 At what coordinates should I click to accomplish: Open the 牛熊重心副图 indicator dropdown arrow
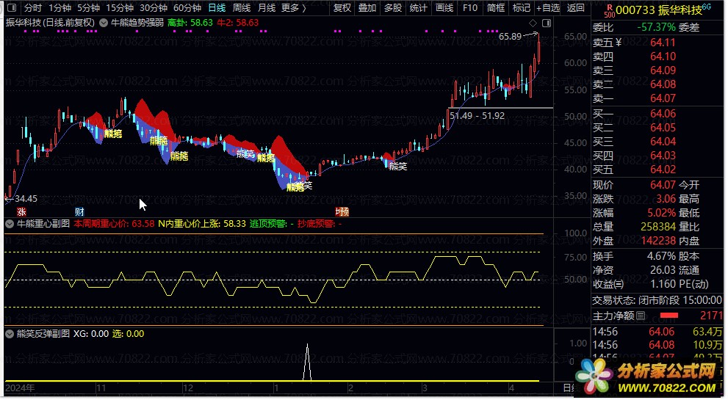click(10, 223)
